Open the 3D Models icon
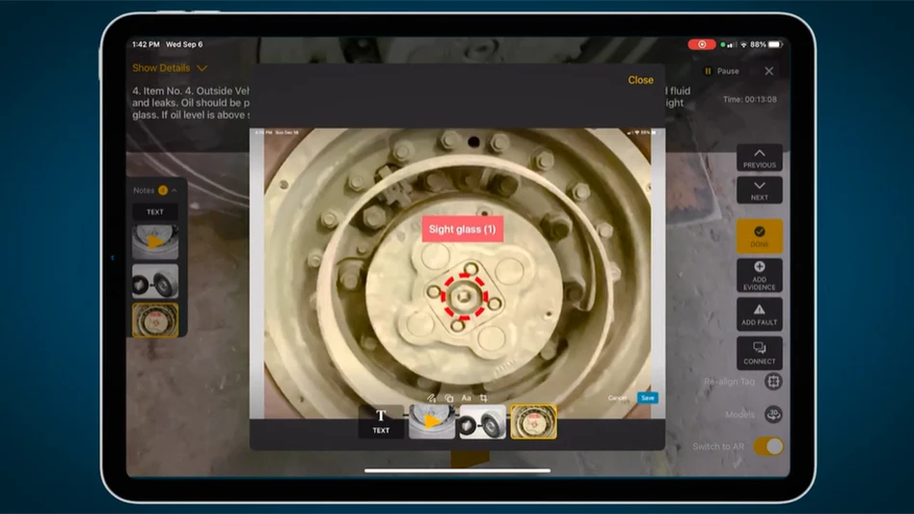The height and width of the screenshot is (514, 914). [x=773, y=415]
